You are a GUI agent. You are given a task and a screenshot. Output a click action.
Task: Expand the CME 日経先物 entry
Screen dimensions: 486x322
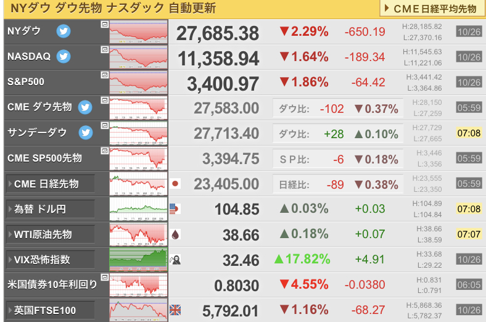point(50,184)
